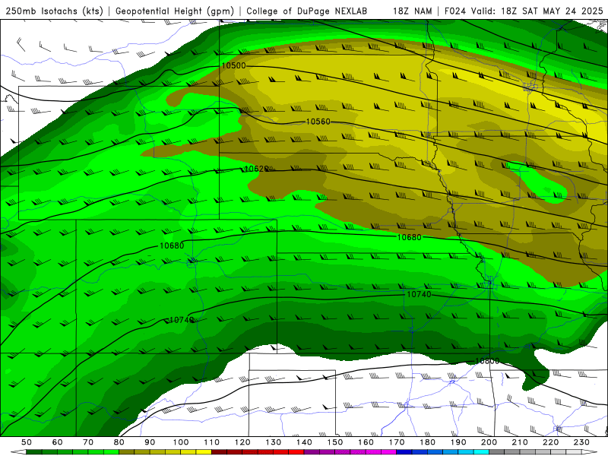Click the bright magenta legend swatch before 170

click(389, 452)
